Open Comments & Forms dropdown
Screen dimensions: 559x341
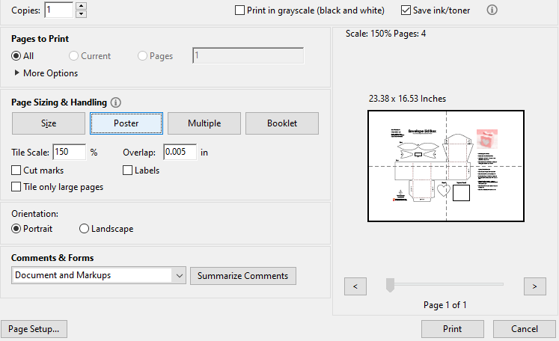[x=179, y=275]
